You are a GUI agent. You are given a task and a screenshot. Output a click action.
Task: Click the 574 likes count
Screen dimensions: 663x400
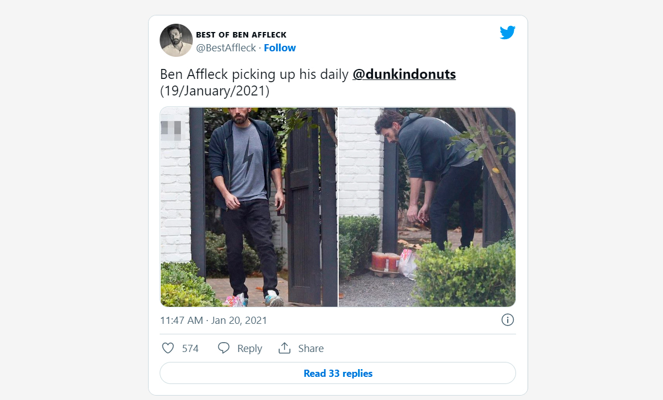click(x=190, y=349)
